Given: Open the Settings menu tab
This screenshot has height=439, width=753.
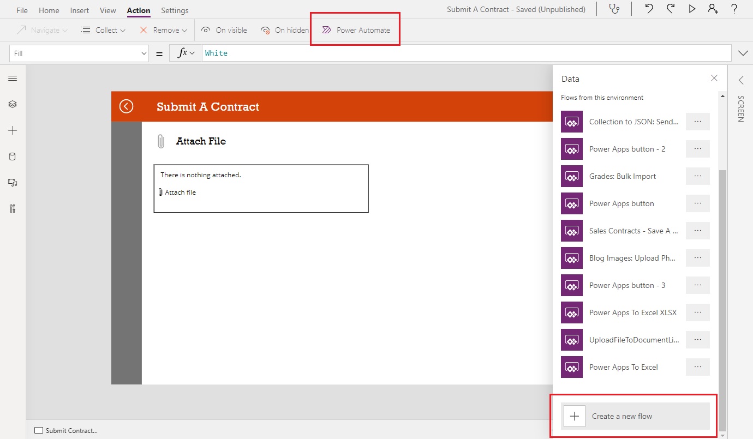Looking at the screenshot, I should pyautogui.click(x=175, y=10).
